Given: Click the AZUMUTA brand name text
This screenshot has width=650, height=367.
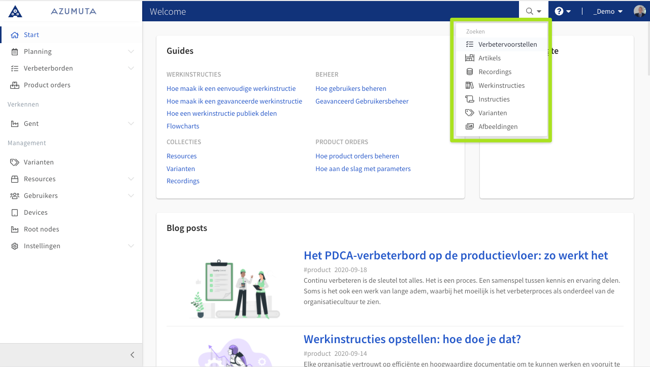Looking at the screenshot, I should pos(74,11).
